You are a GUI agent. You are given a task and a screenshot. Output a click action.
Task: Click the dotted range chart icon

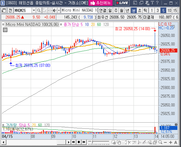pos(124,142)
